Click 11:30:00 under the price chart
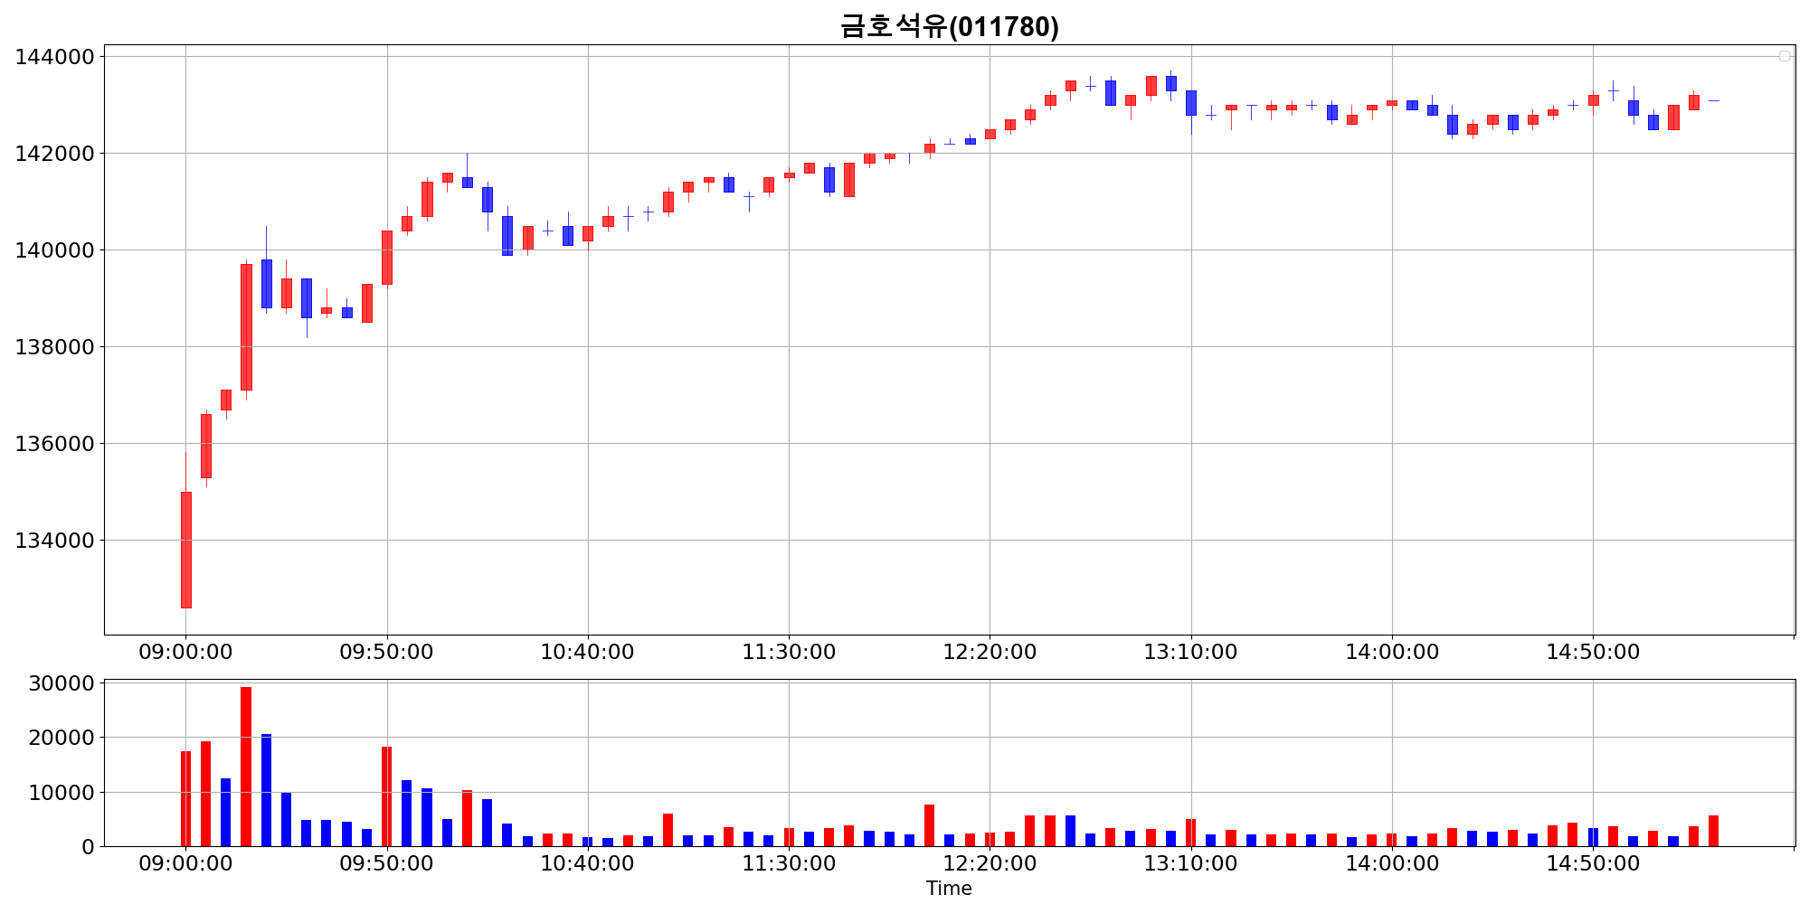The width and height of the screenshot is (1809, 904). click(x=789, y=652)
